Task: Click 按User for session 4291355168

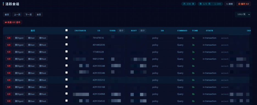Action: [x=31, y=87]
